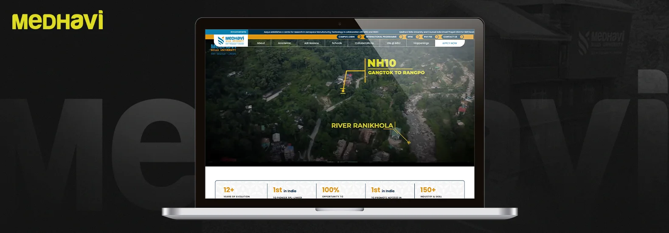Click the arrow icon beside Pay Fee
Image resolution: width=669 pixels, height=233 pixels.
pyautogui.click(x=436, y=37)
